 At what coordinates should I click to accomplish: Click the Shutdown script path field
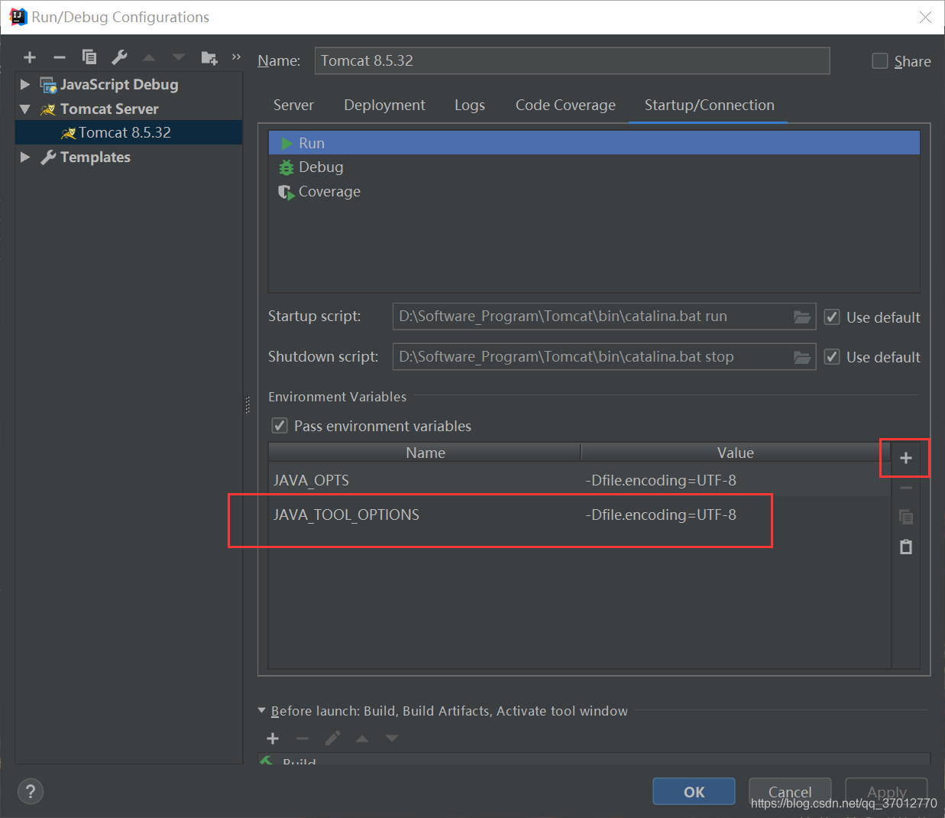[593, 357]
